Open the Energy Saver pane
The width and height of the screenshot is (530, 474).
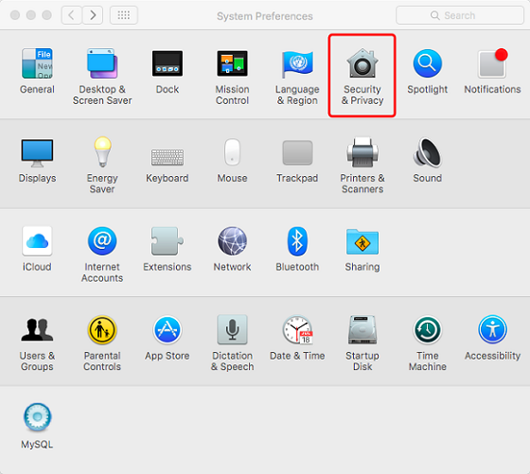102,165
